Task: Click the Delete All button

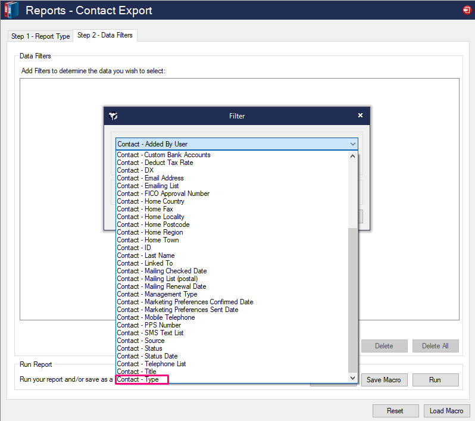Action: pyautogui.click(x=435, y=346)
